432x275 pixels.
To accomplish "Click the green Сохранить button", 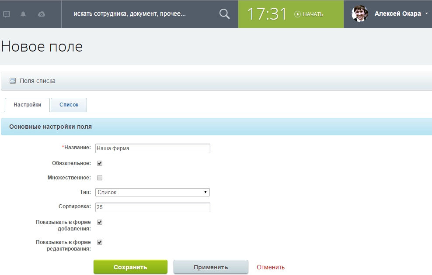I will (130, 267).
